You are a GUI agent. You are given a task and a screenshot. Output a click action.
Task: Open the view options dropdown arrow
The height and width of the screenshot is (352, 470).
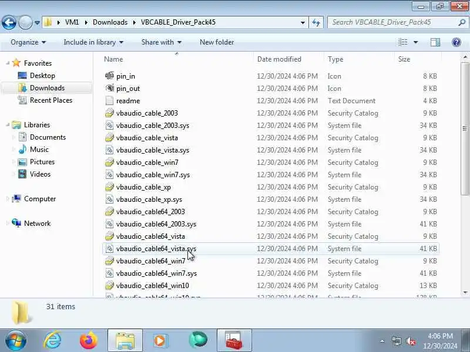(416, 42)
